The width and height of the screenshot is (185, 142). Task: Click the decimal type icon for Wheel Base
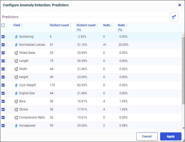pos(16,53)
